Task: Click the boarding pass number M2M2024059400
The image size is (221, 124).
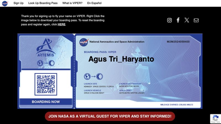Action: point(178,42)
